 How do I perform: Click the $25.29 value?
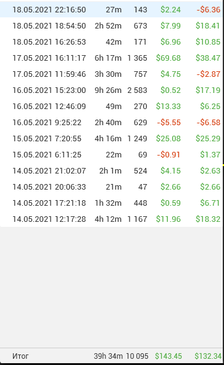pyautogui.click(x=208, y=138)
